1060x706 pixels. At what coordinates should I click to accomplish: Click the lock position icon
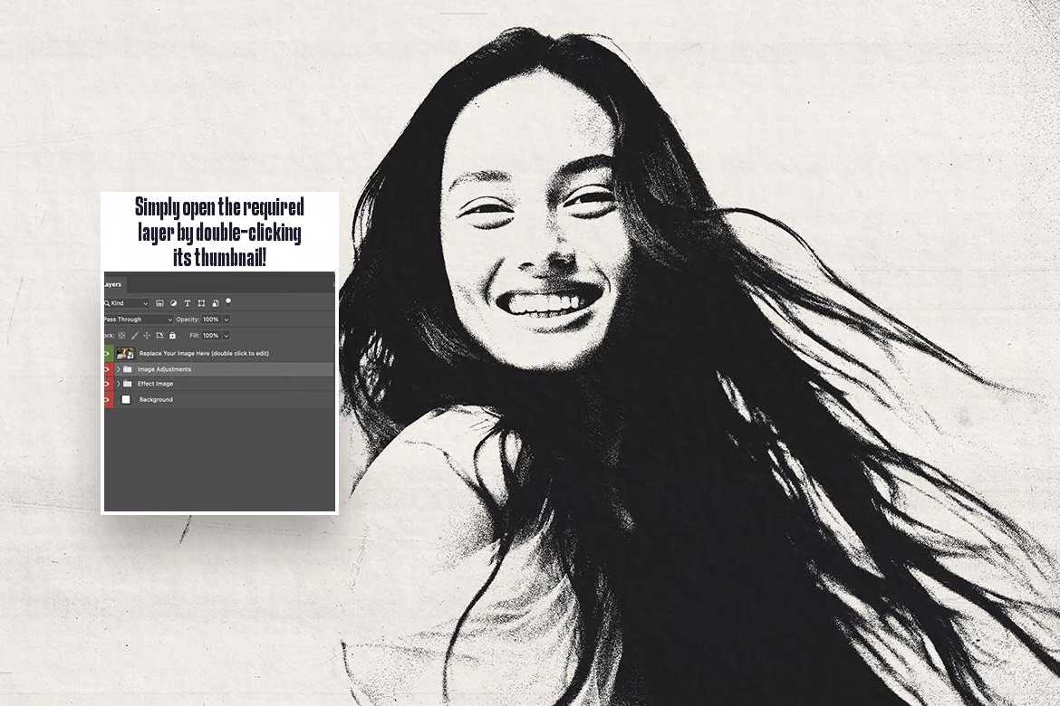pyautogui.click(x=147, y=336)
